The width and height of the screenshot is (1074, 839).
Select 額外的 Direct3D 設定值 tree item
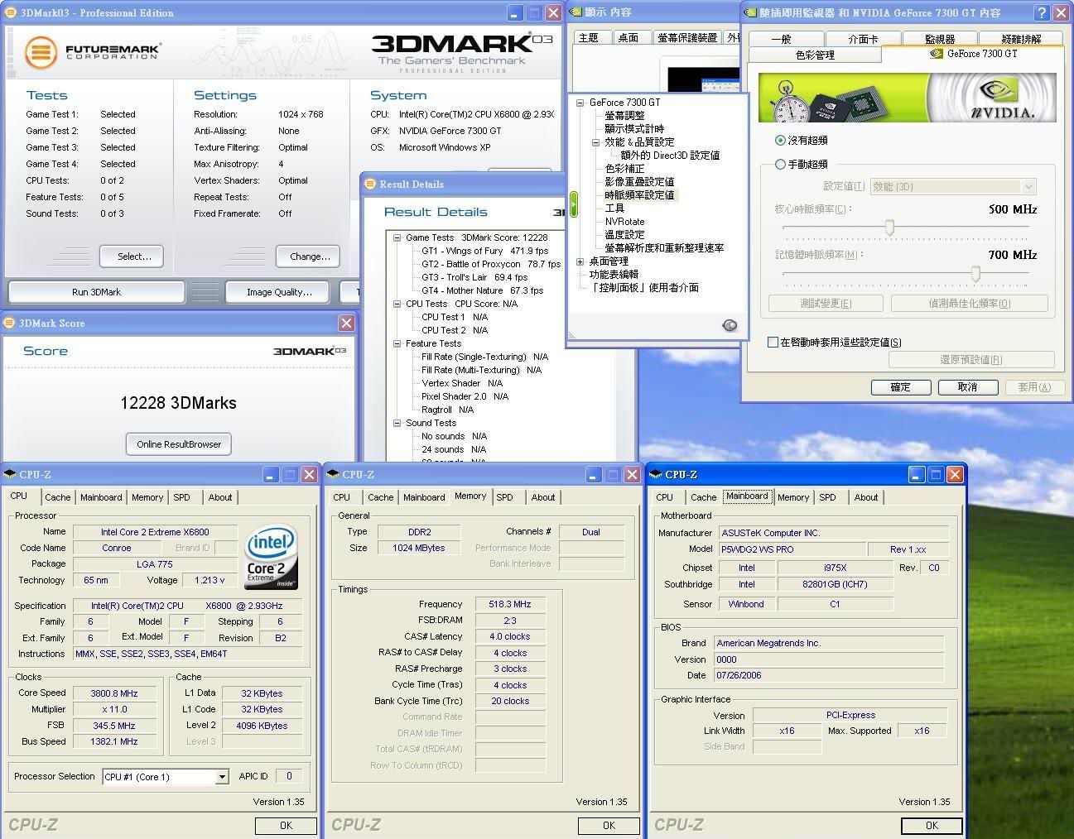670,156
